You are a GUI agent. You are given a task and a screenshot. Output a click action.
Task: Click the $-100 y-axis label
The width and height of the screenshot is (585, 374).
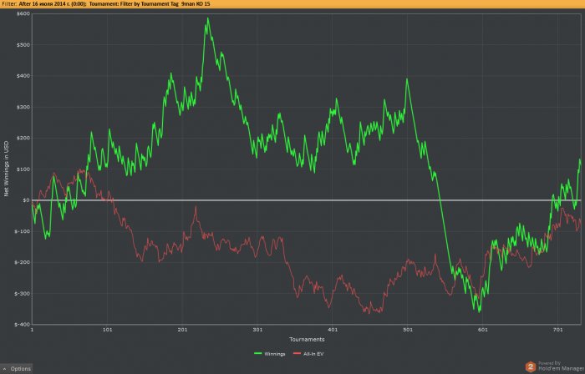coord(23,231)
